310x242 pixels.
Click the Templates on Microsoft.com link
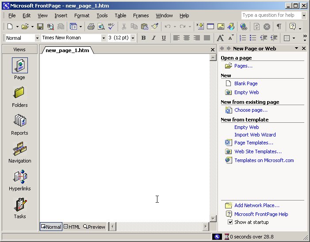264,160
